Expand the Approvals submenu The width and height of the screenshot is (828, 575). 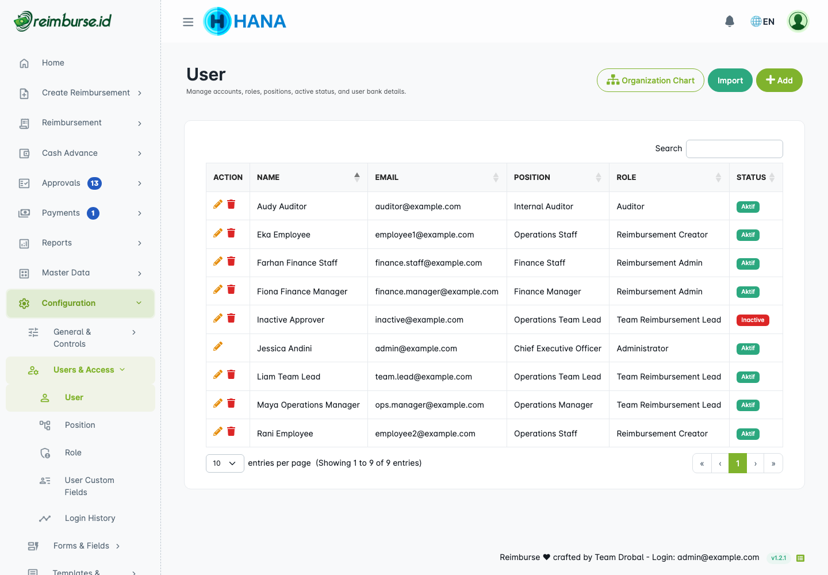[x=80, y=183]
